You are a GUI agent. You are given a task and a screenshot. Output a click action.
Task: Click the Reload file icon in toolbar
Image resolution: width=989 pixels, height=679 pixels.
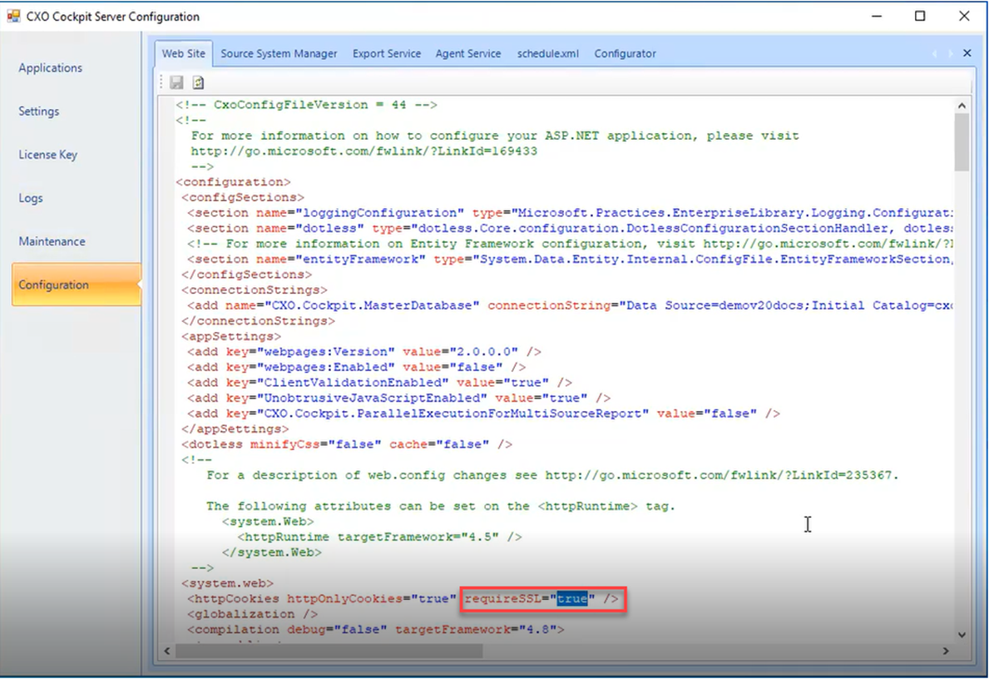(x=198, y=82)
